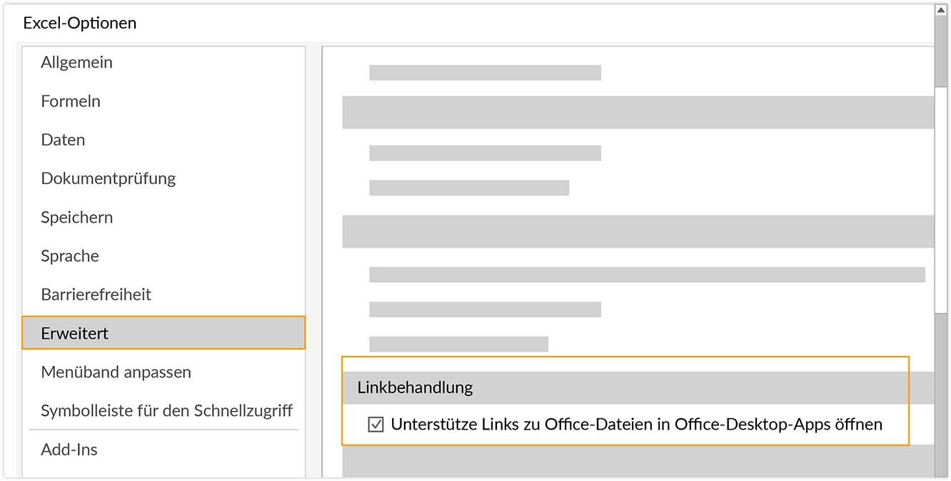Viewport: 951px width, 481px height.
Task: Open Barrierefreiheit settings
Action: (x=96, y=294)
